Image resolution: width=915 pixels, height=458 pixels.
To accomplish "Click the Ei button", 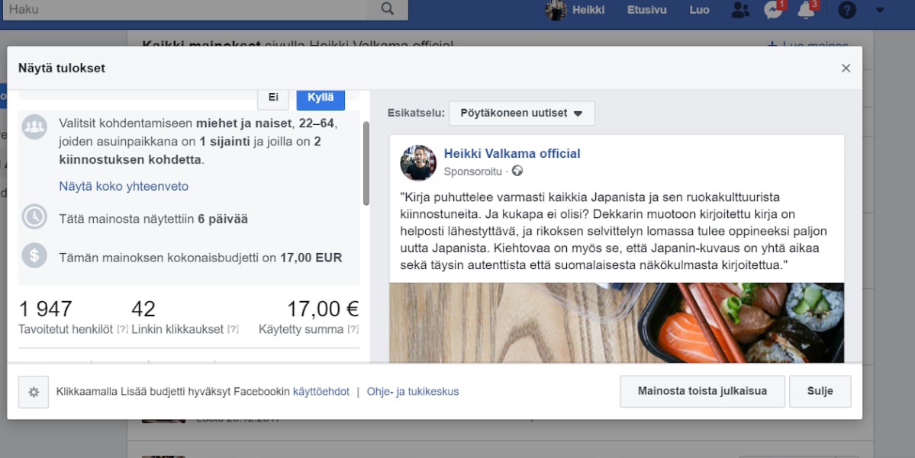I will tap(273, 98).
